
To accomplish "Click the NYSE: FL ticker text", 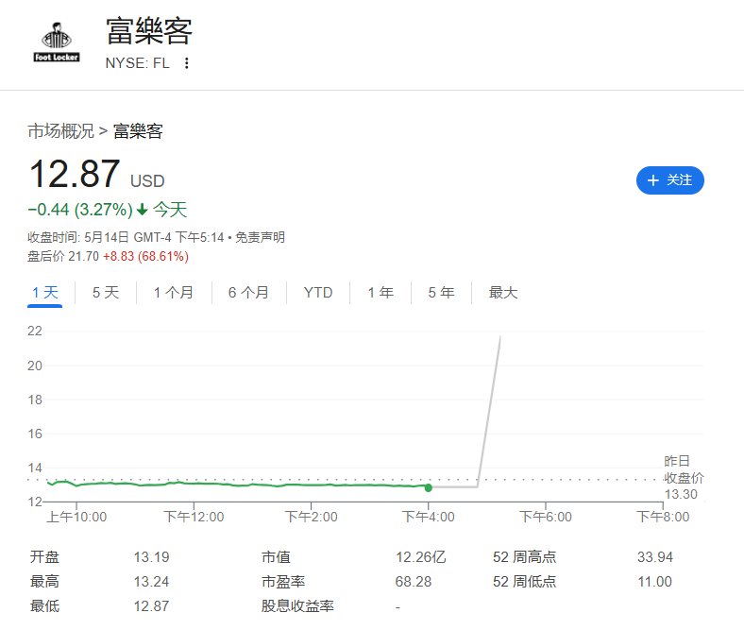I will click(x=137, y=63).
